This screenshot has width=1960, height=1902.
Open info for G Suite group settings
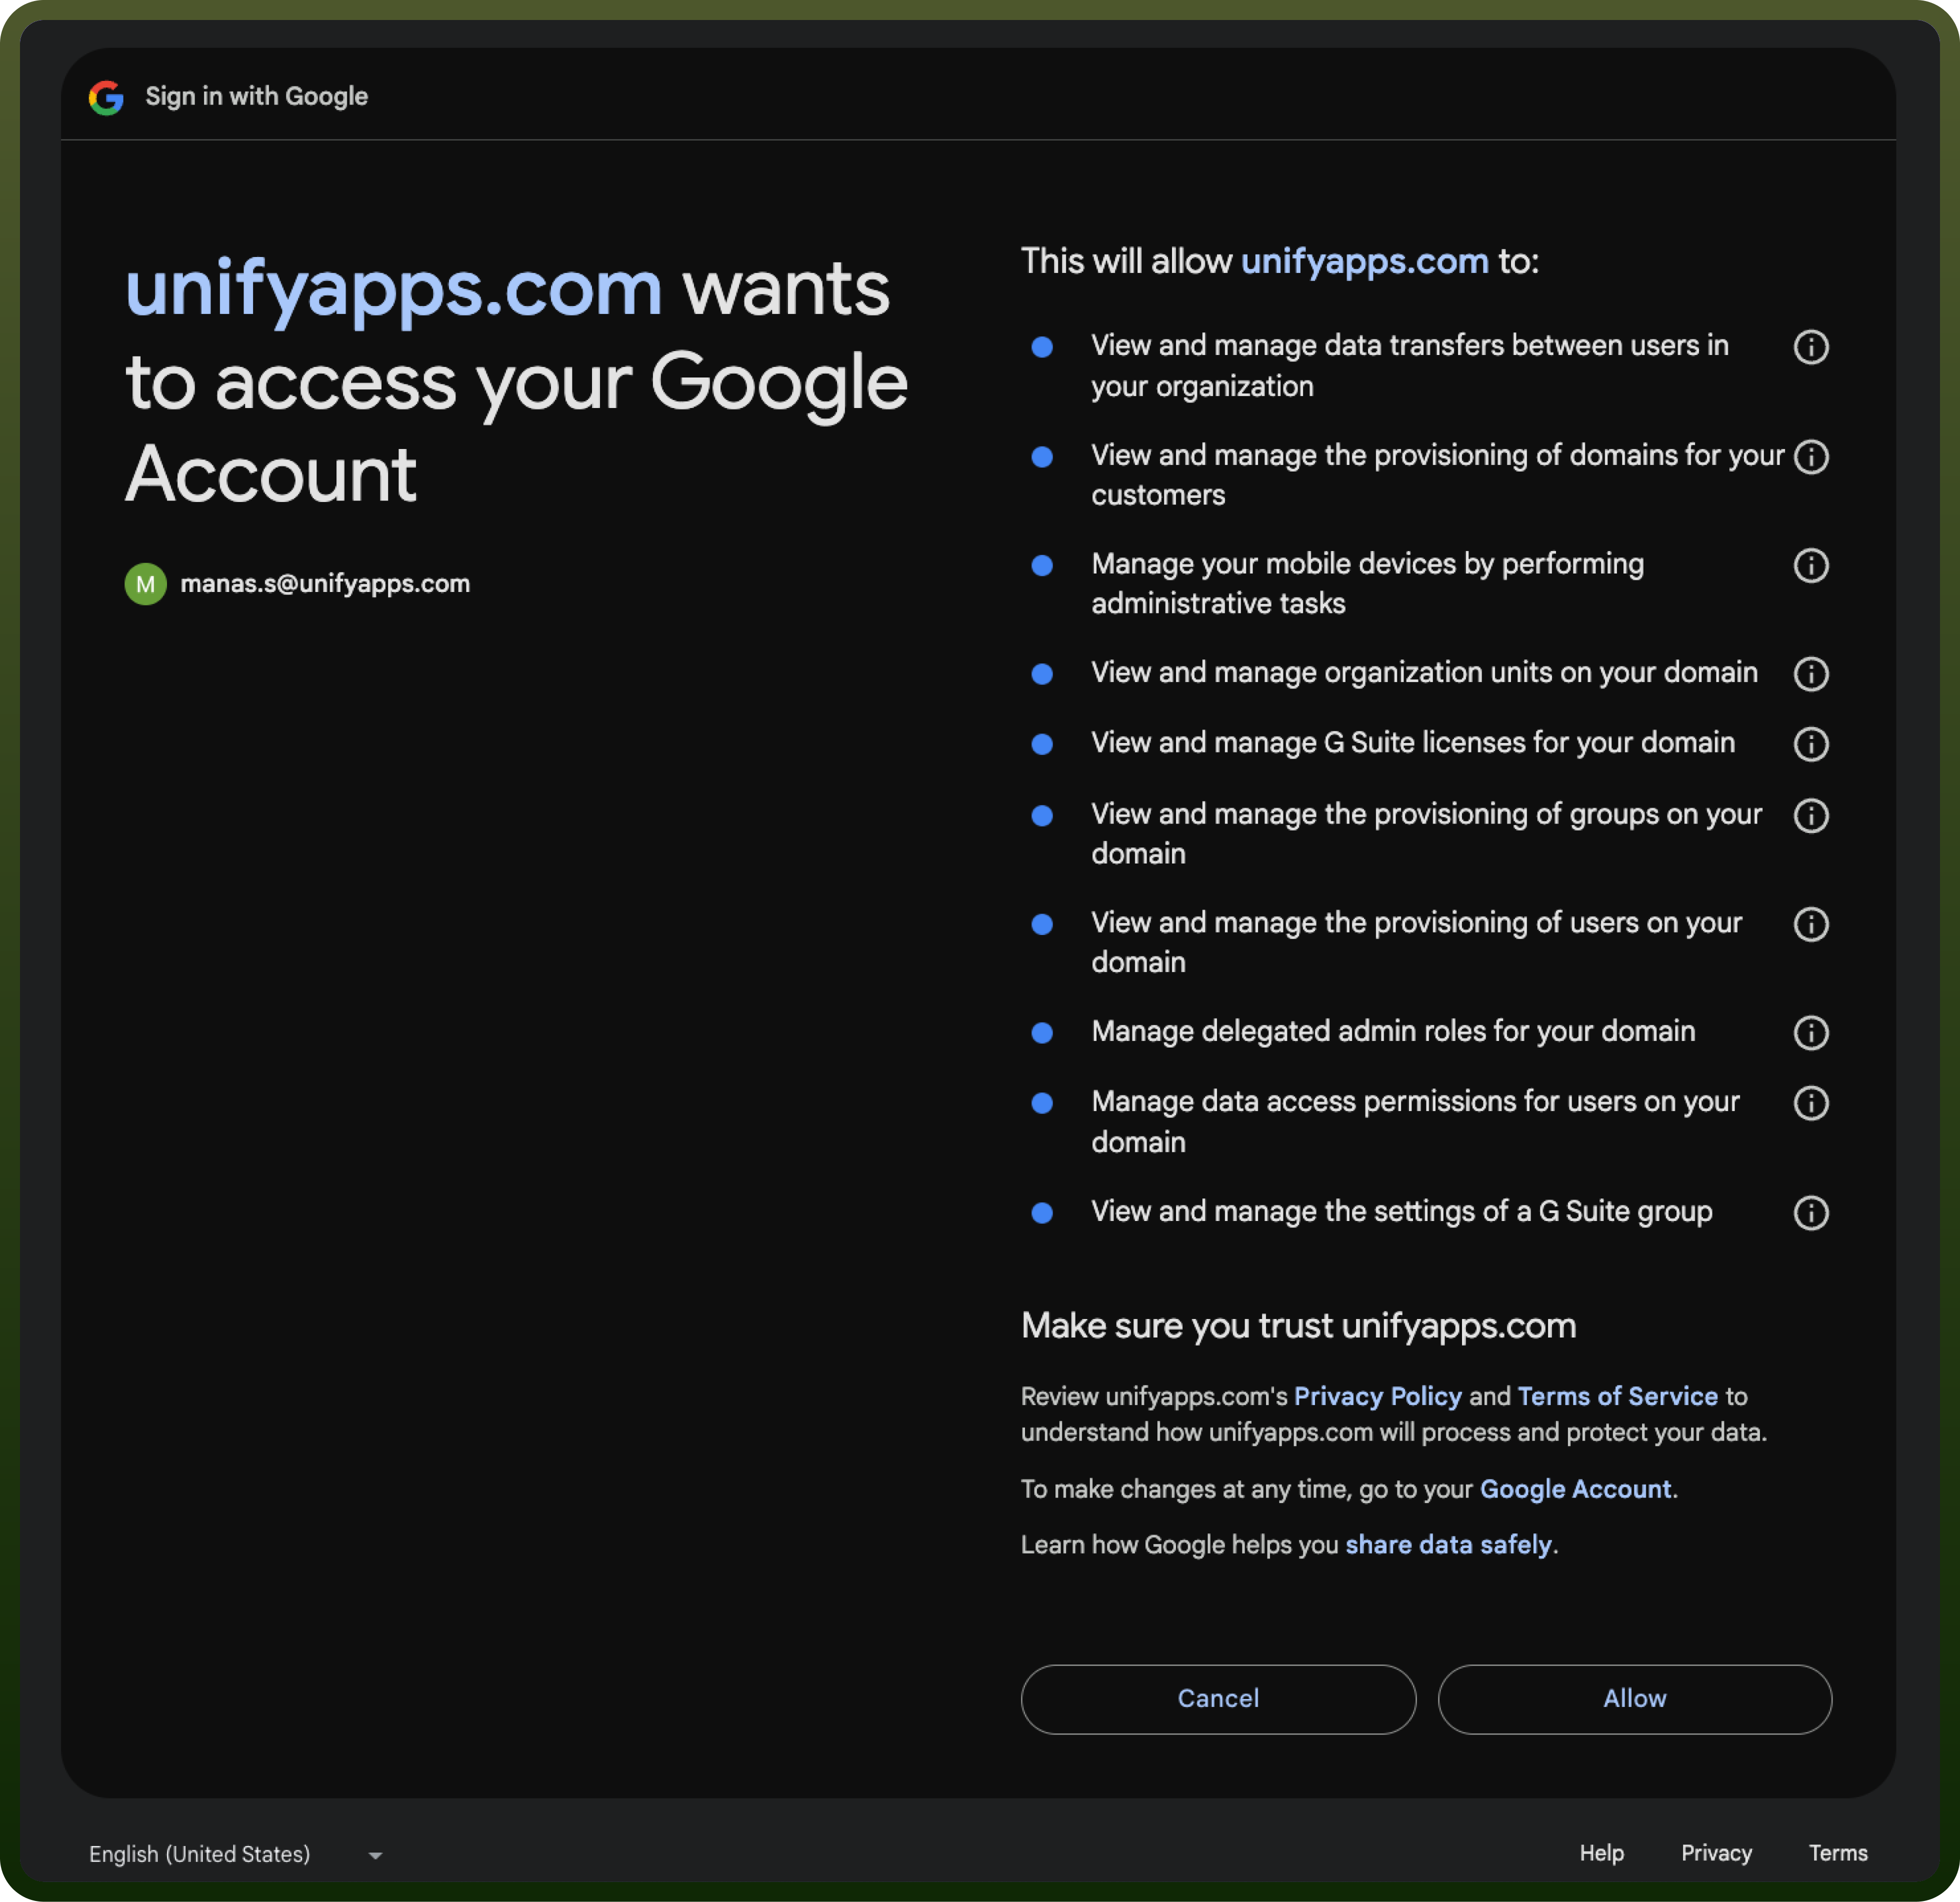[x=1810, y=1213]
